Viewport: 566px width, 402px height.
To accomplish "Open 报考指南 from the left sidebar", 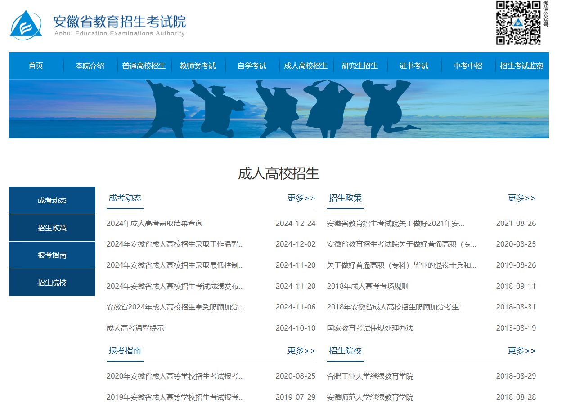I will coord(52,255).
